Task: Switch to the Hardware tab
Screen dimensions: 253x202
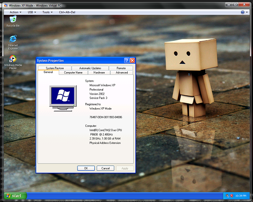Action: click(99, 72)
